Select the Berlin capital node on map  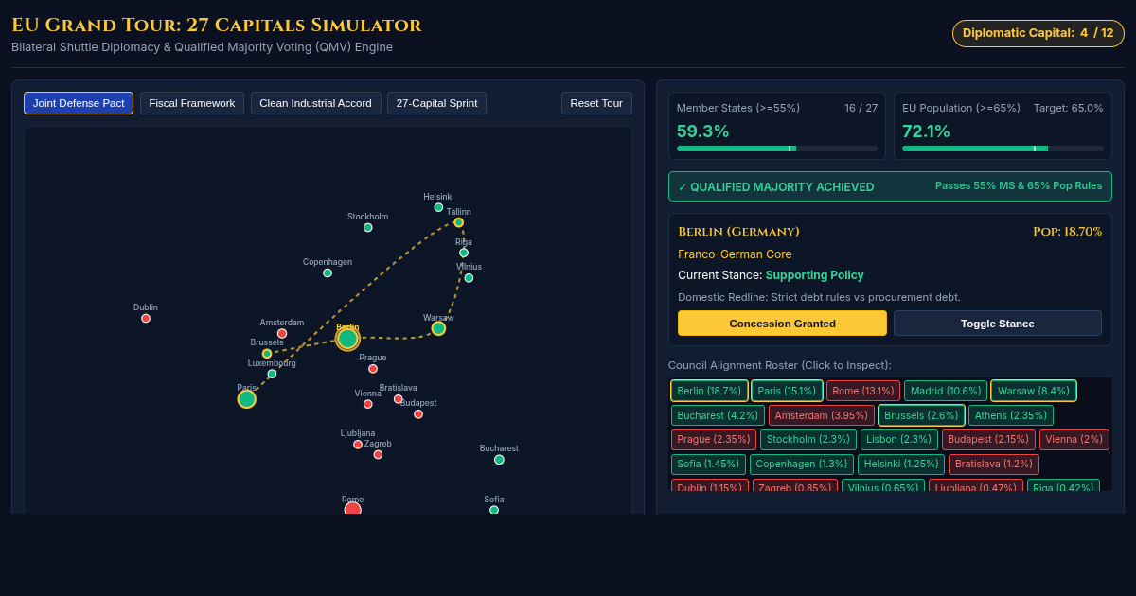click(347, 339)
